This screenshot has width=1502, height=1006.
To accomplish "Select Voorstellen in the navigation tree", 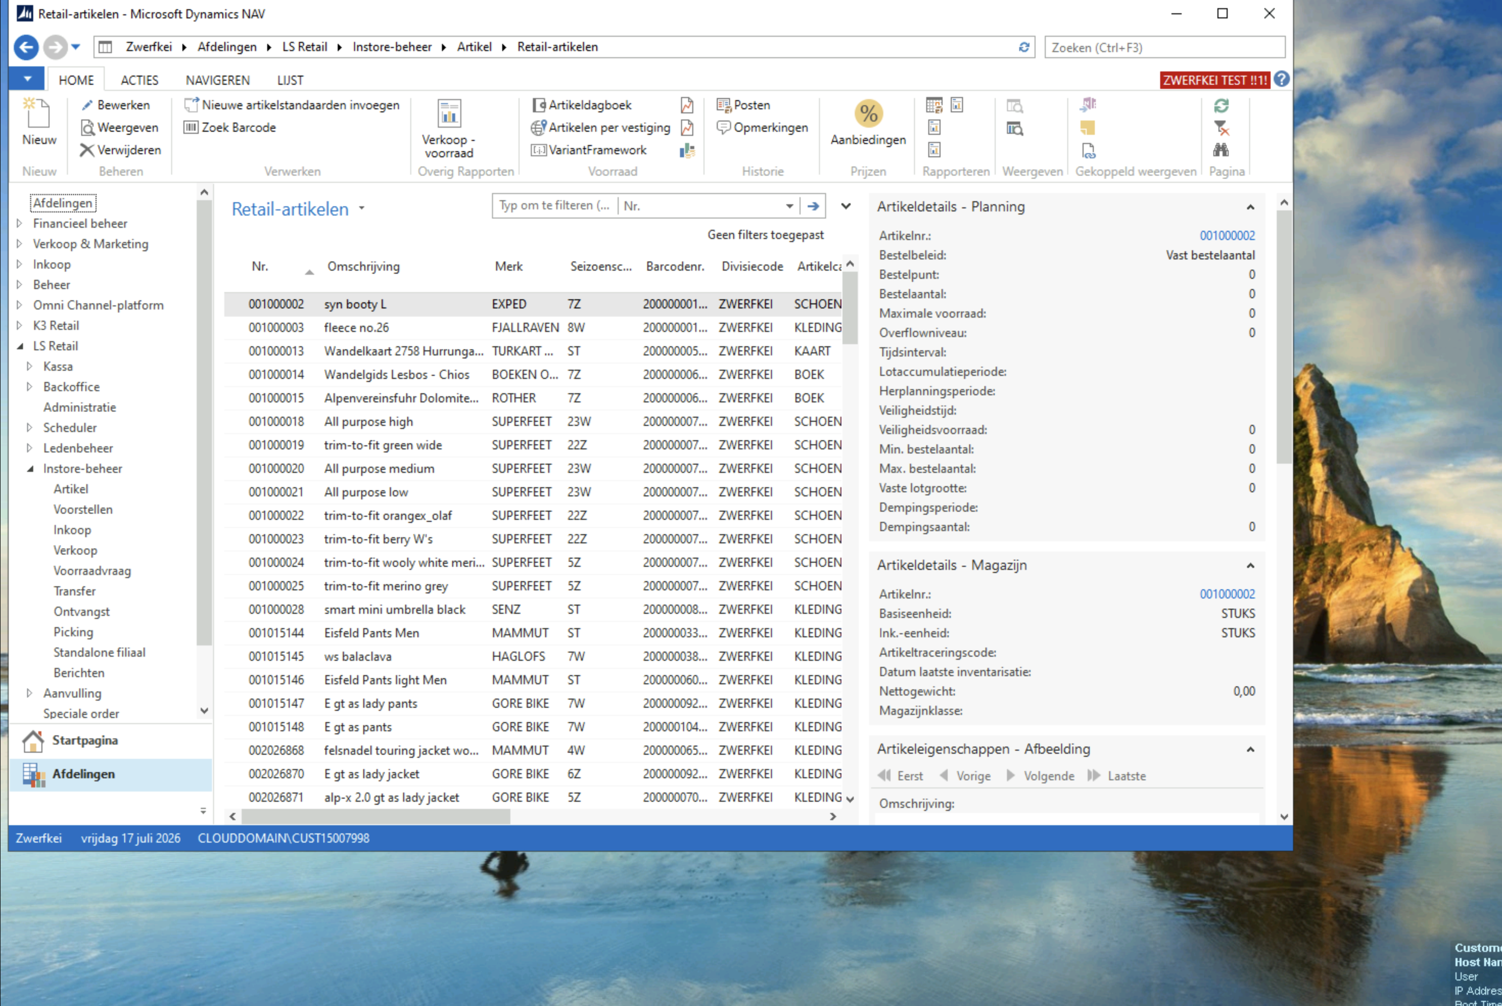I will click(83, 510).
